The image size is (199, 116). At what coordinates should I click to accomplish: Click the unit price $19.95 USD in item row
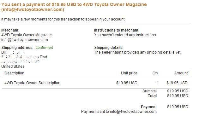click(127, 83)
